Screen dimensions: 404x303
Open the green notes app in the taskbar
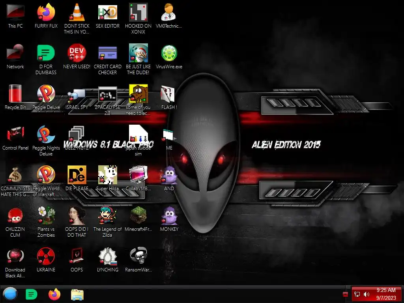[32, 294]
